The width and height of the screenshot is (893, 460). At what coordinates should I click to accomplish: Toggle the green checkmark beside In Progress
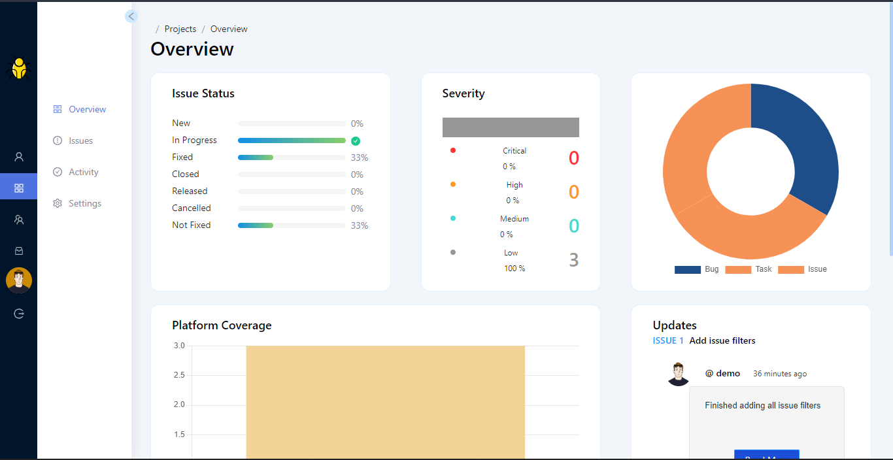pos(355,140)
